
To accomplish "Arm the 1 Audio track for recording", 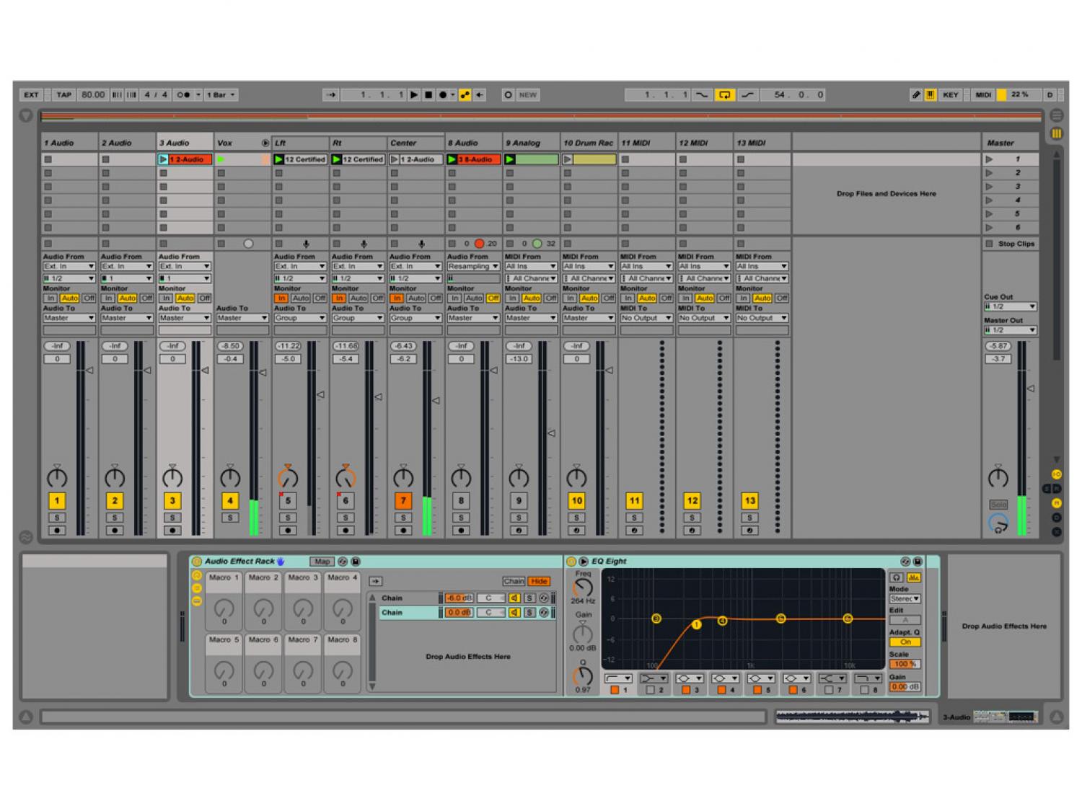I will [57, 531].
